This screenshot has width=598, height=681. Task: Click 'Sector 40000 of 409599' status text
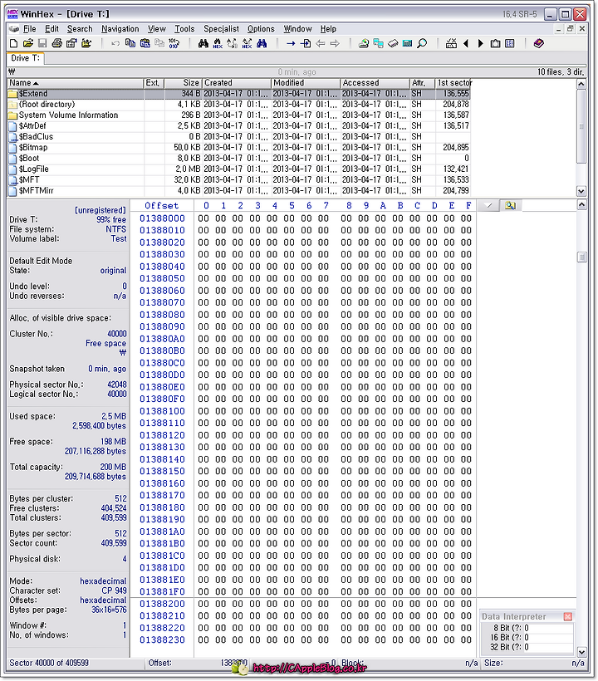point(49,664)
